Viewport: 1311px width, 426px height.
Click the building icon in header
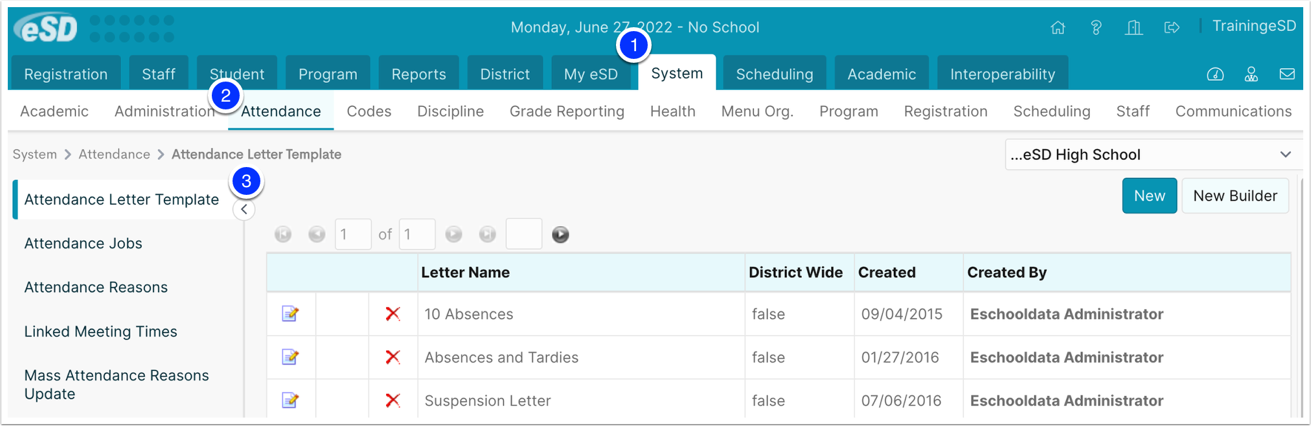1134,27
